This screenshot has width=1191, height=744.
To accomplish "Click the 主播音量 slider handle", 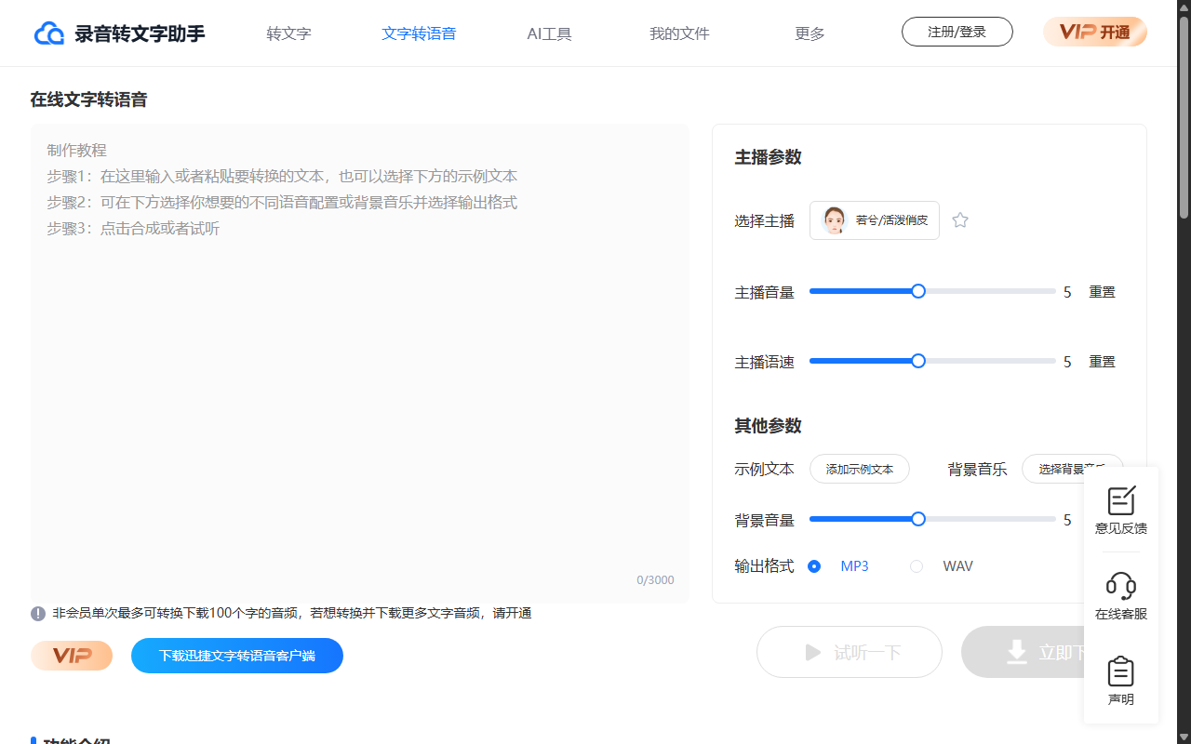I will (918, 291).
